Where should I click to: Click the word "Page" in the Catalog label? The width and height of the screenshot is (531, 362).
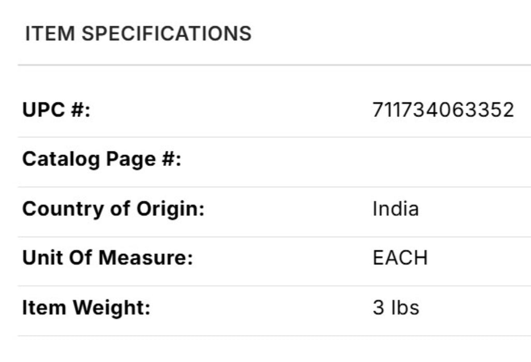128,159
